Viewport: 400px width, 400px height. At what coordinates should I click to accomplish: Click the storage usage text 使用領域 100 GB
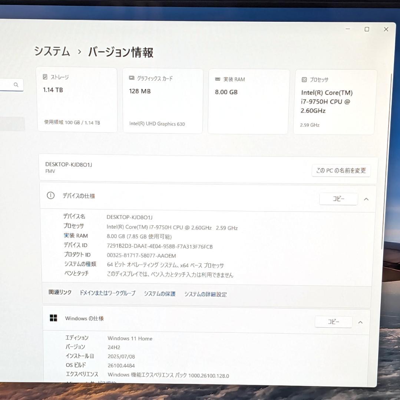pos(63,122)
